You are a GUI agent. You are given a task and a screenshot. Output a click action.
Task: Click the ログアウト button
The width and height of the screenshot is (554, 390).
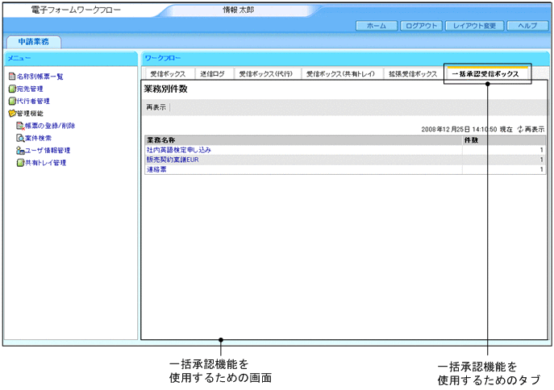tap(420, 26)
